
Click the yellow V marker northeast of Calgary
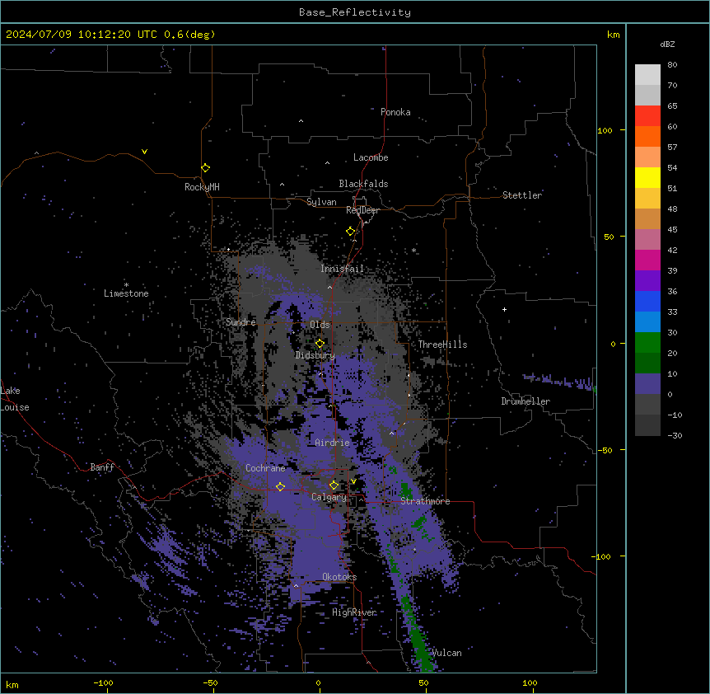[x=353, y=481]
